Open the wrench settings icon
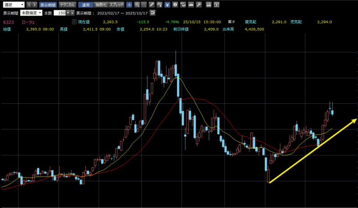This screenshot has width=358, height=208. pos(199,4)
